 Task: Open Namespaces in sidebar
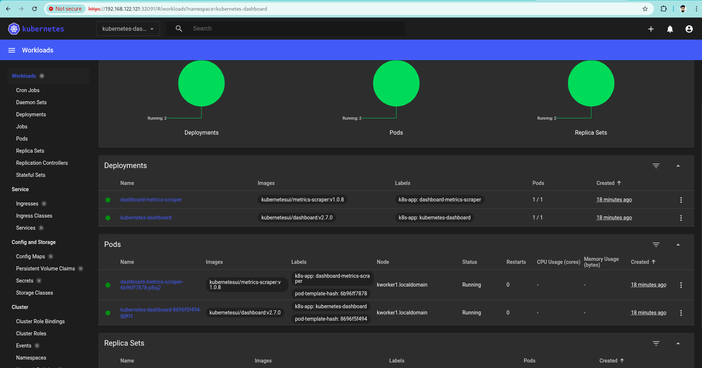(31, 358)
